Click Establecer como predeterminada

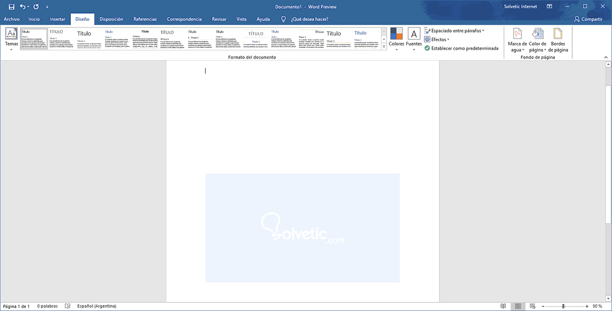(x=461, y=48)
